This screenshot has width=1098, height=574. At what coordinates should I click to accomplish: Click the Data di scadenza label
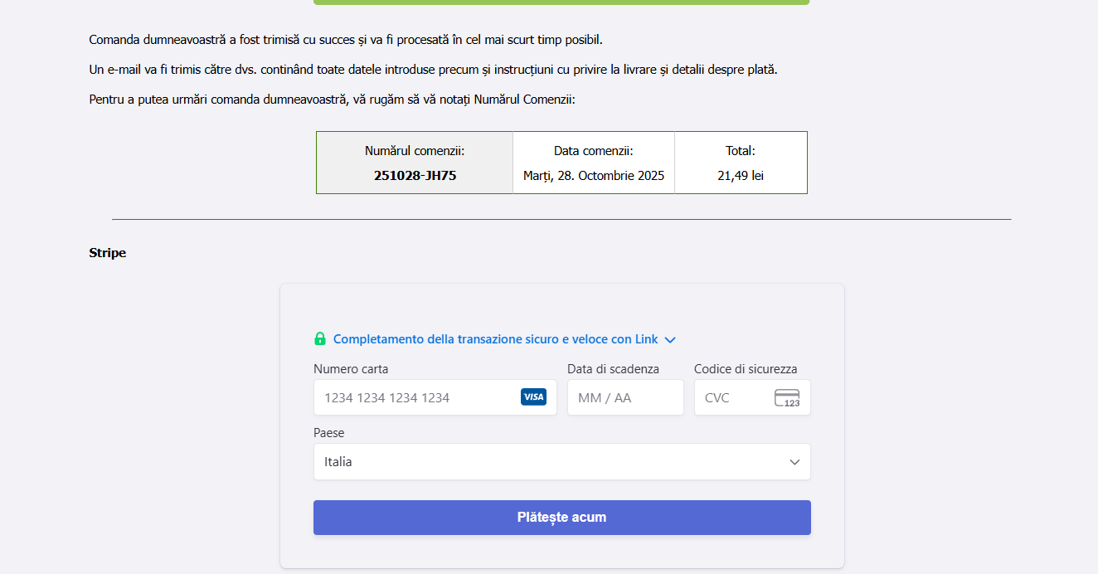pos(613,369)
